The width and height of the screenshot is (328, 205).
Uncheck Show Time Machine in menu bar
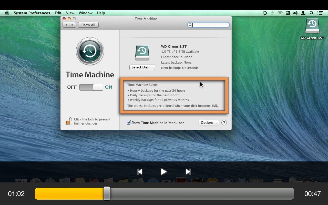click(129, 123)
